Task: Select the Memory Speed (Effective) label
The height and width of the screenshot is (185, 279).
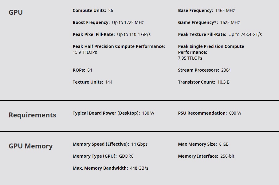Action: (x=100, y=144)
